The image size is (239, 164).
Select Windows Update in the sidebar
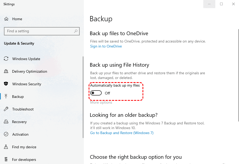26,59
